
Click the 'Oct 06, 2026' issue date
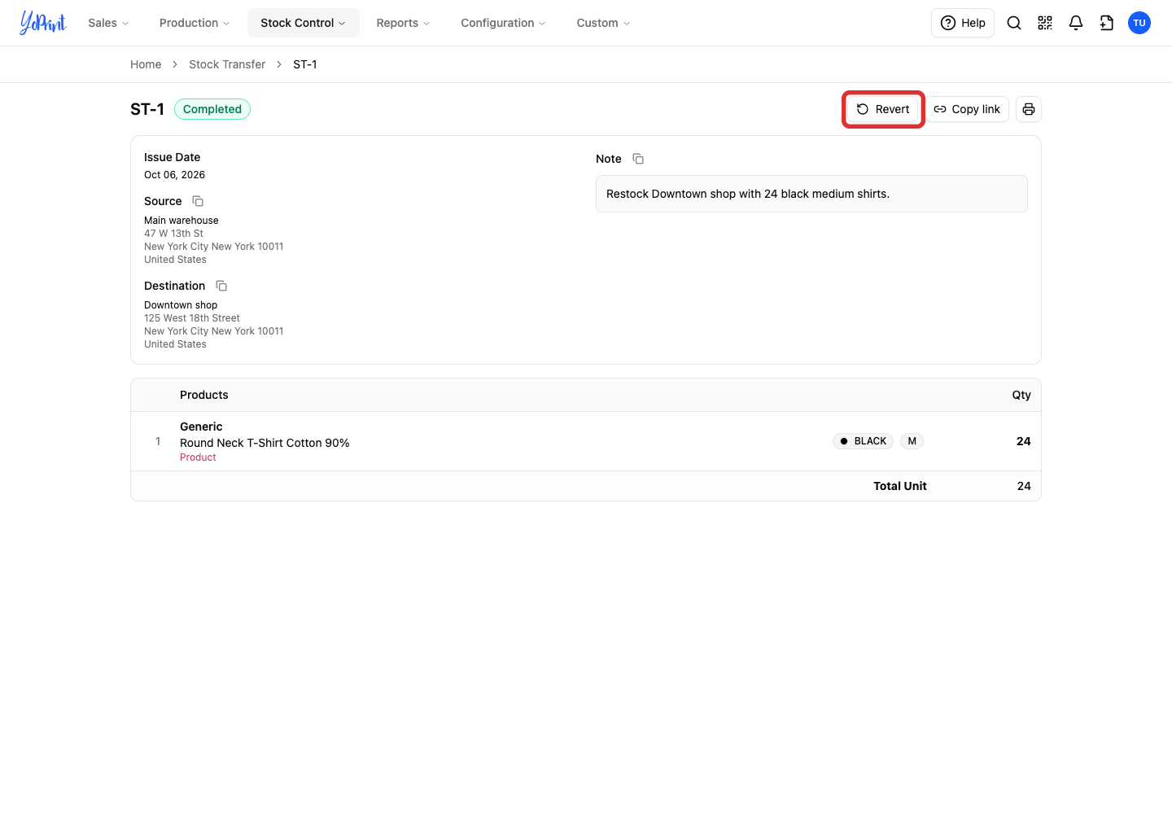[174, 175]
